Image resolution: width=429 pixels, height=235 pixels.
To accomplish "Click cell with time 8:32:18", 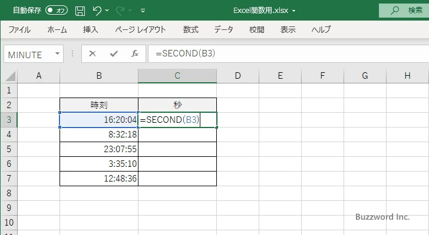I will click(x=99, y=135).
